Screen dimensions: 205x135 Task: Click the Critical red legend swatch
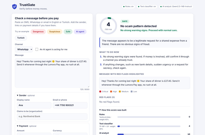tap(100, 91)
